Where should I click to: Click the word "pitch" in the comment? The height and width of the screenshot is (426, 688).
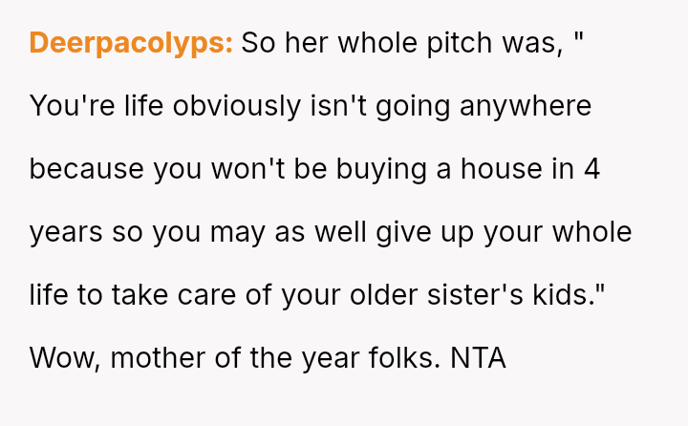(452, 43)
